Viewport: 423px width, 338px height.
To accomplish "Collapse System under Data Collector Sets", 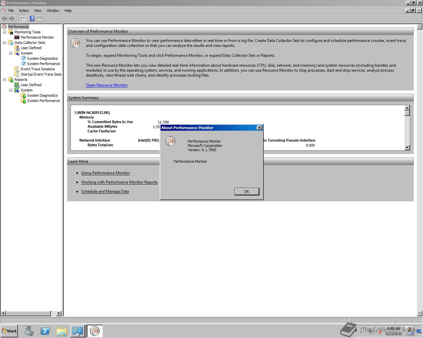I will pyautogui.click(x=11, y=53).
